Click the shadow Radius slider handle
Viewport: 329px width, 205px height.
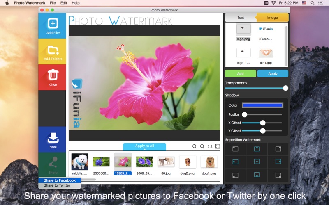coord(244,114)
